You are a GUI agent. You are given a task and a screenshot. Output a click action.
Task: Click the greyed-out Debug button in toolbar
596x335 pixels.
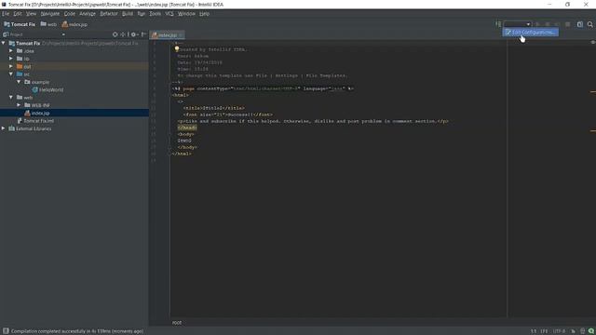click(x=547, y=24)
